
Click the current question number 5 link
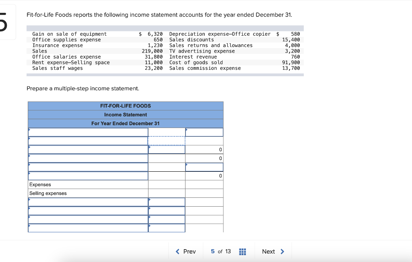pyautogui.click(x=212, y=251)
